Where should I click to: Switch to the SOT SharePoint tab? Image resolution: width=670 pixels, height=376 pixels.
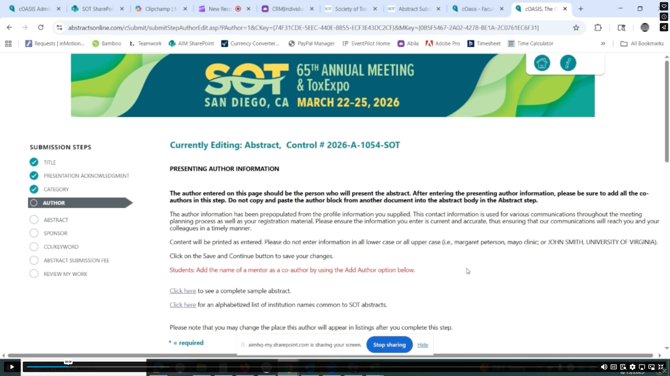click(97, 9)
